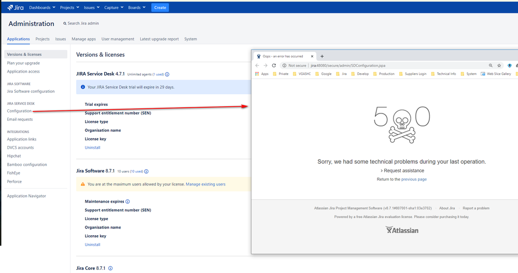Open the Google bookmarks folder

click(x=324, y=74)
